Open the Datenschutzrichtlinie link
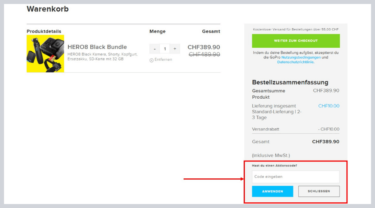This screenshot has width=375, height=208. tap(296, 62)
